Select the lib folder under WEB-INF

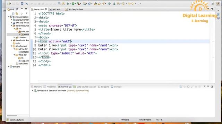[21, 58]
